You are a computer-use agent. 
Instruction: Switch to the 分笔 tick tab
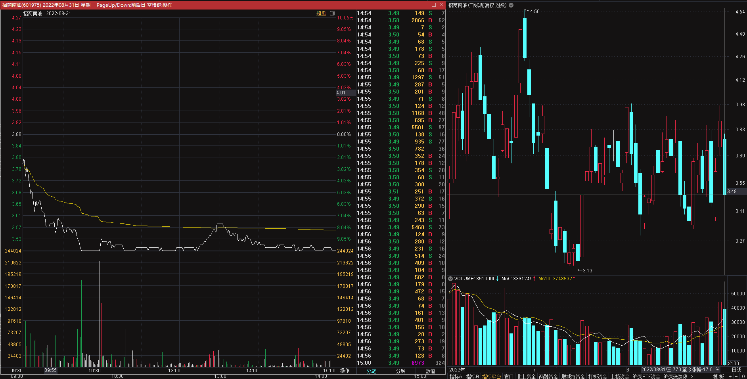pos(371,371)
